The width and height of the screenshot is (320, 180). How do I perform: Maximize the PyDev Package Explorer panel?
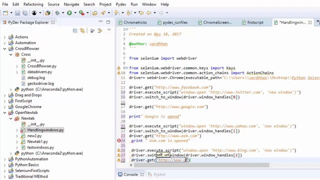click(108, 22)
